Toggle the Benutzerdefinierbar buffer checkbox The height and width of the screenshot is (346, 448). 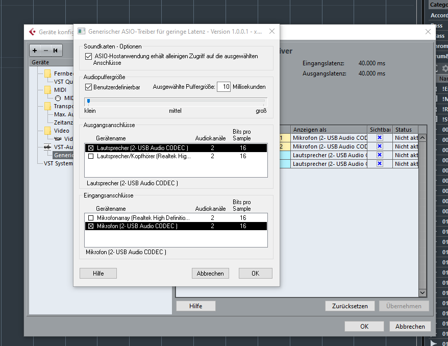(89, 87)
